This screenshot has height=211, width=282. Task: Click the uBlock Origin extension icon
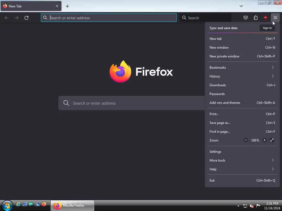click(265, 18)
